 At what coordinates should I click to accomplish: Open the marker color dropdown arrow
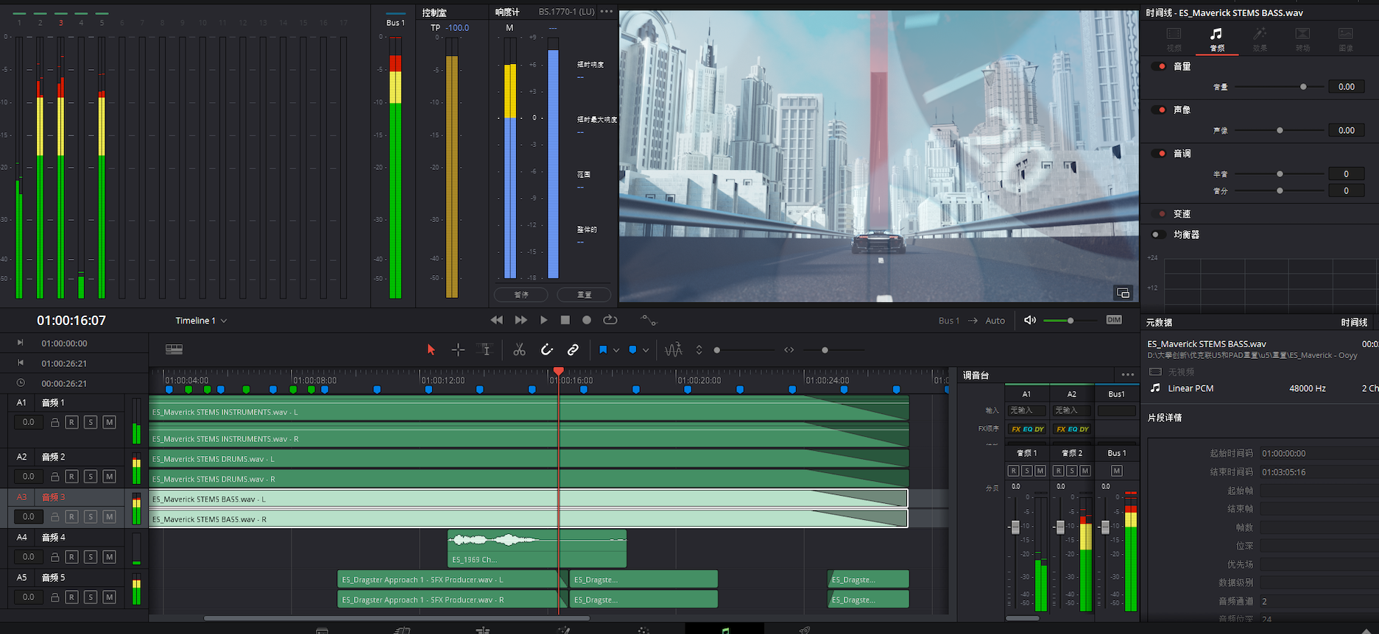tap(646, 351)
